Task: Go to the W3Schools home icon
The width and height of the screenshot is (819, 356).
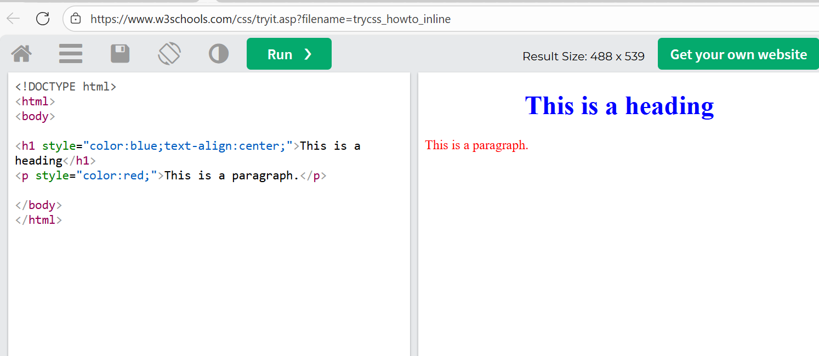Action: (x=21, y=54)
